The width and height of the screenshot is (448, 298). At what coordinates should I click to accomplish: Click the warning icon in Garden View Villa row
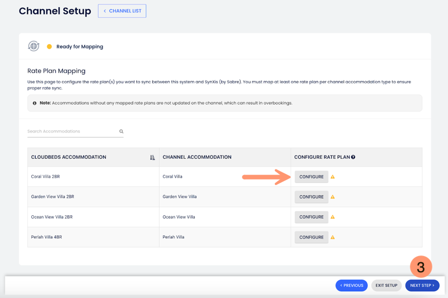(x=333, y=197)
